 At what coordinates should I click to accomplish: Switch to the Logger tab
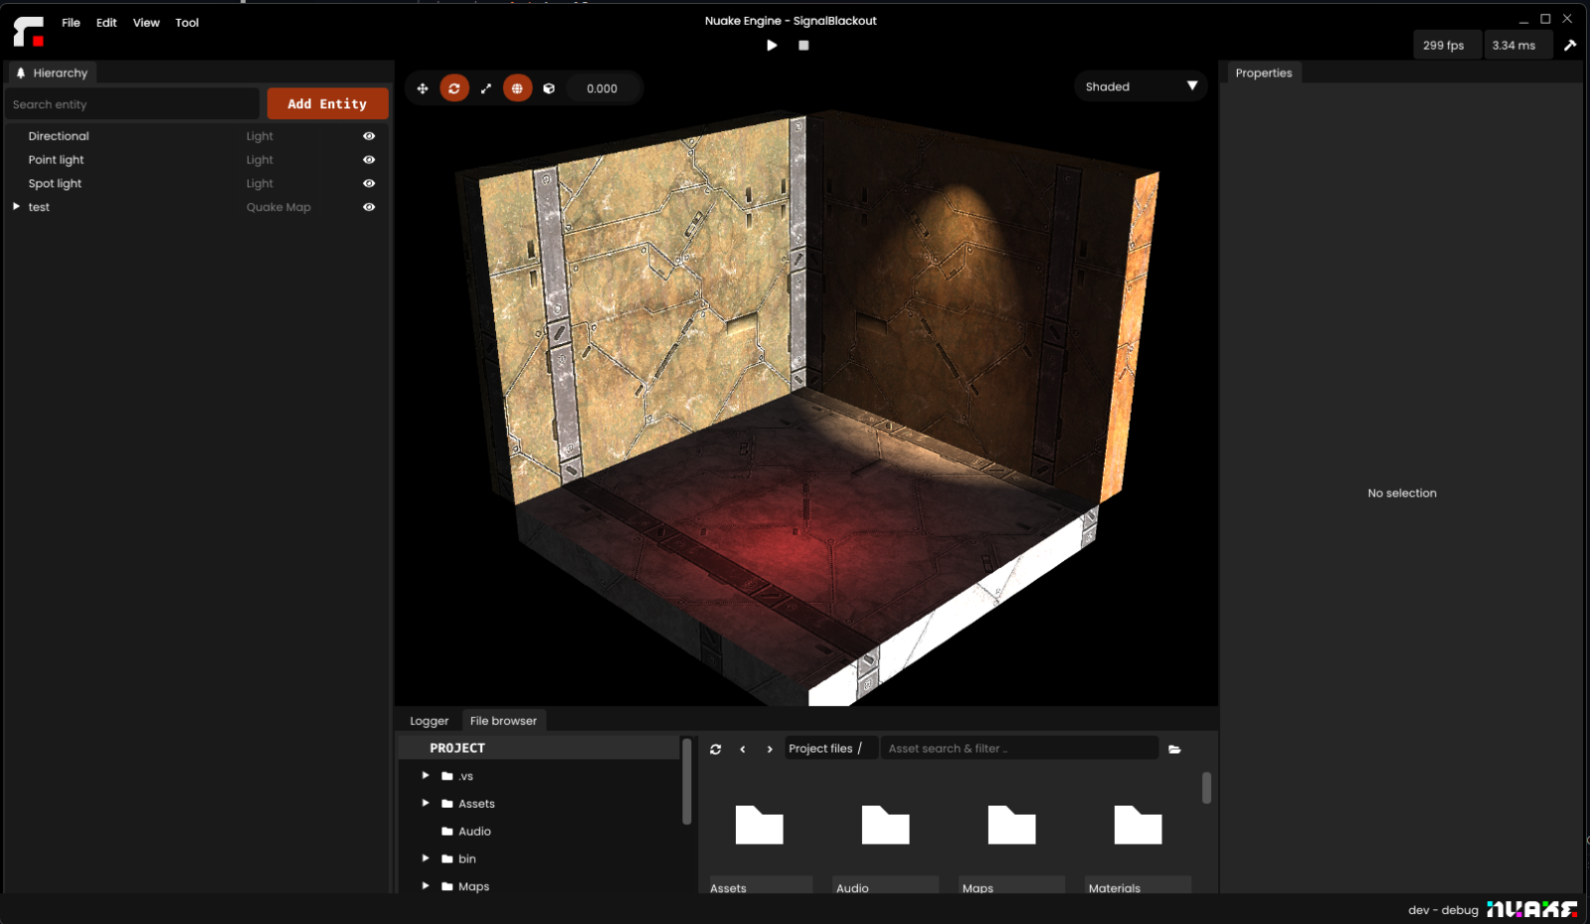[429, 721]
